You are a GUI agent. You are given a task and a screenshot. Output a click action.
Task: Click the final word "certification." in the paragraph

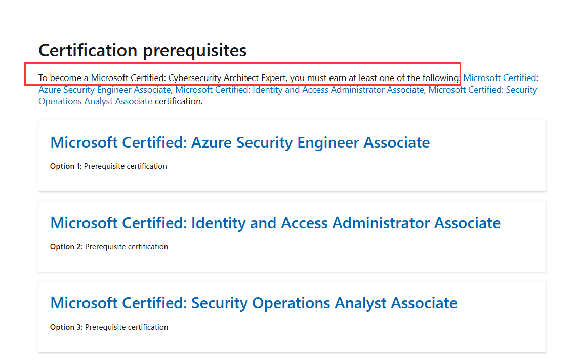pos(178,101)
